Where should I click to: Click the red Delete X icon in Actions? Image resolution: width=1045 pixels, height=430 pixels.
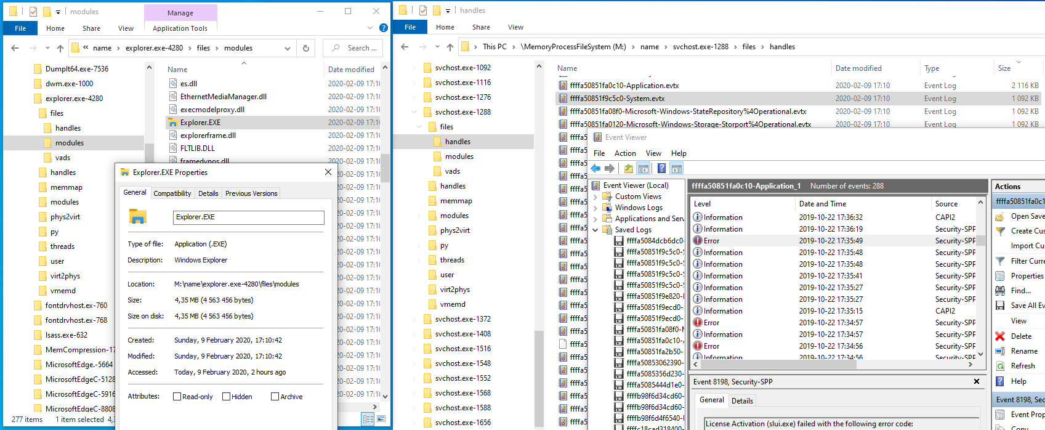tap(1001, 336)
